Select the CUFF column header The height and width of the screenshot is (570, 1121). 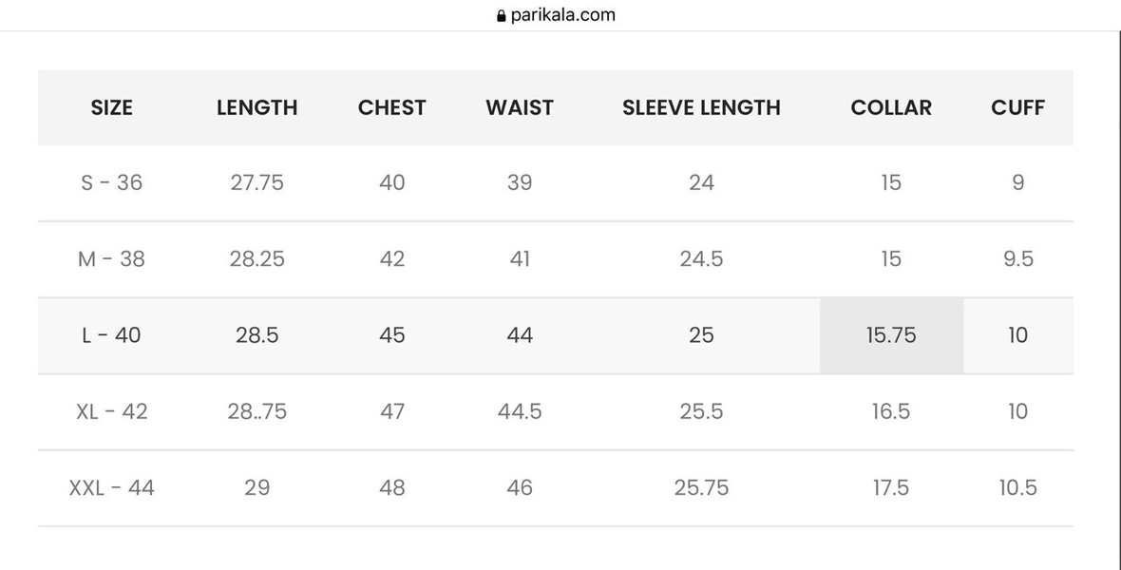tap(1018, 107)
